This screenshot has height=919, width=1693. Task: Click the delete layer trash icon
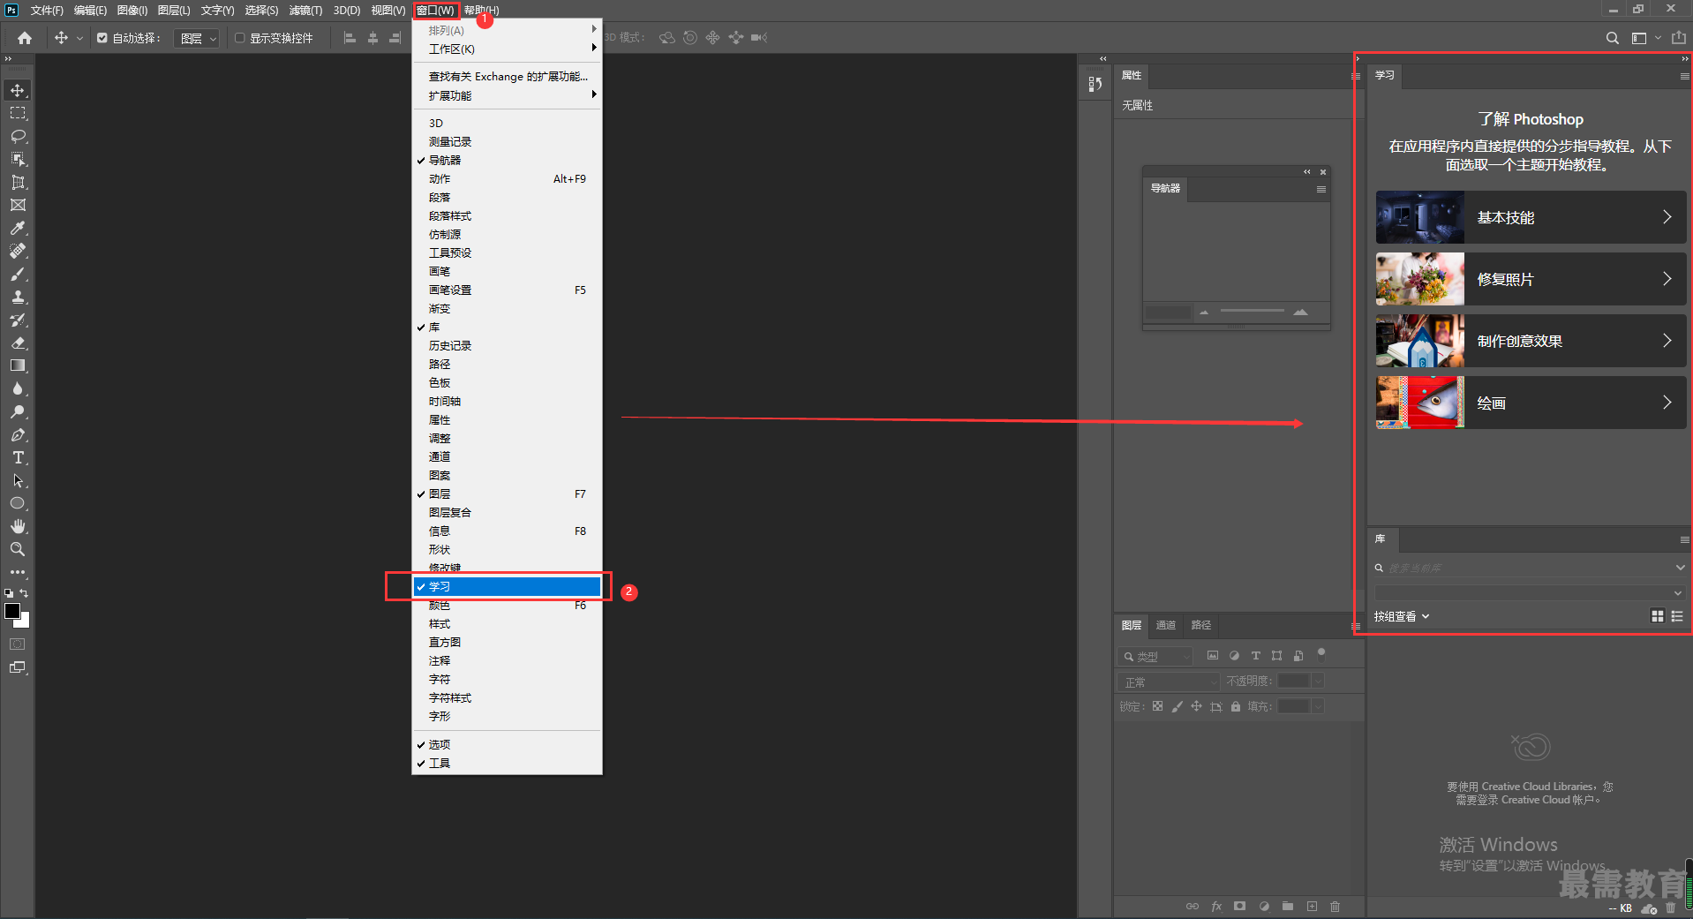1335,906
